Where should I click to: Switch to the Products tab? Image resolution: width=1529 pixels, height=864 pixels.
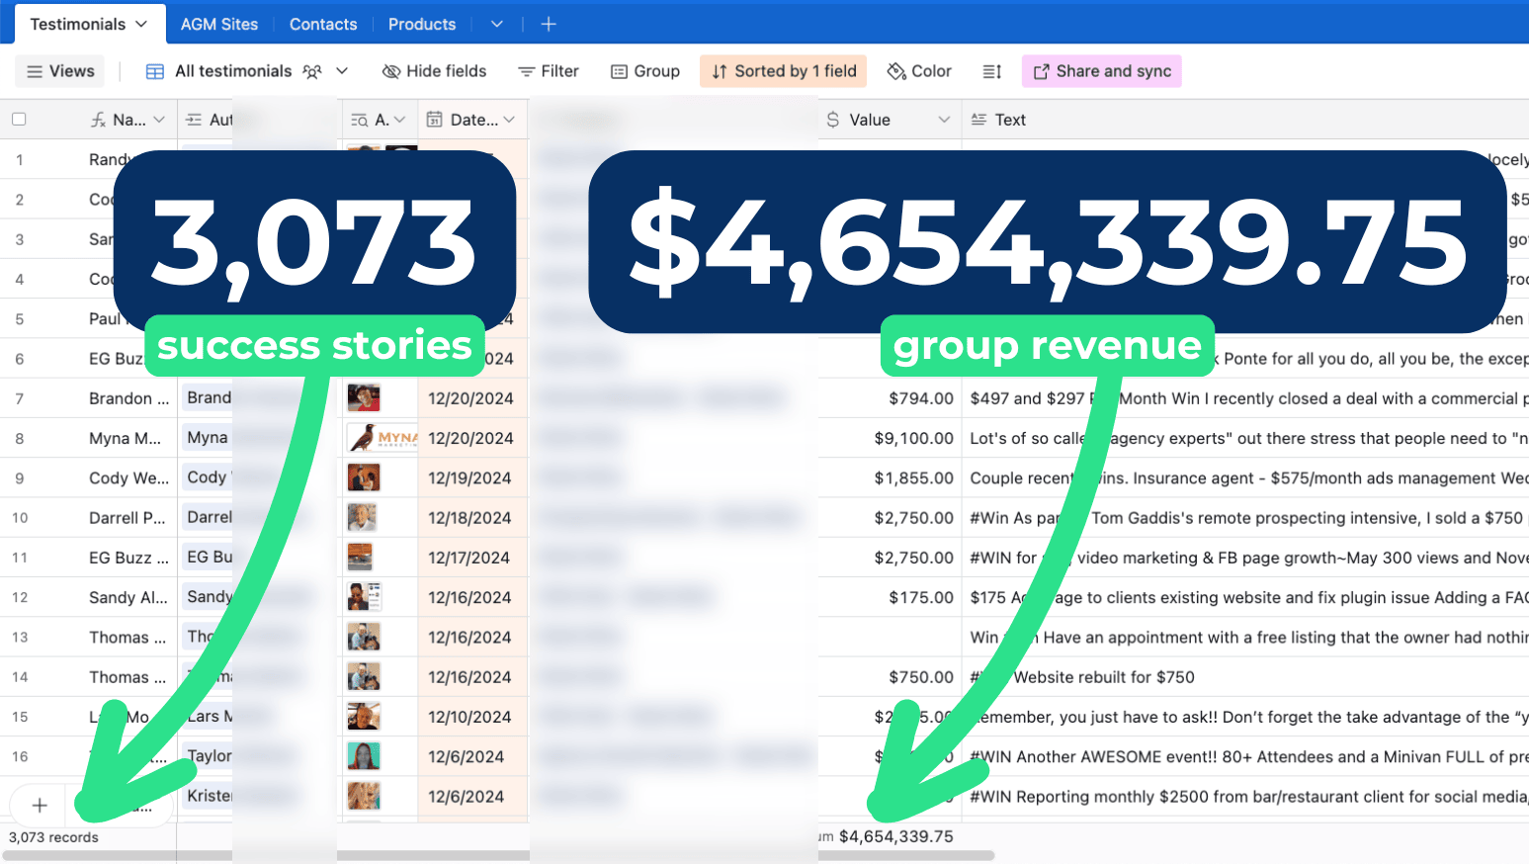point(422,24)
